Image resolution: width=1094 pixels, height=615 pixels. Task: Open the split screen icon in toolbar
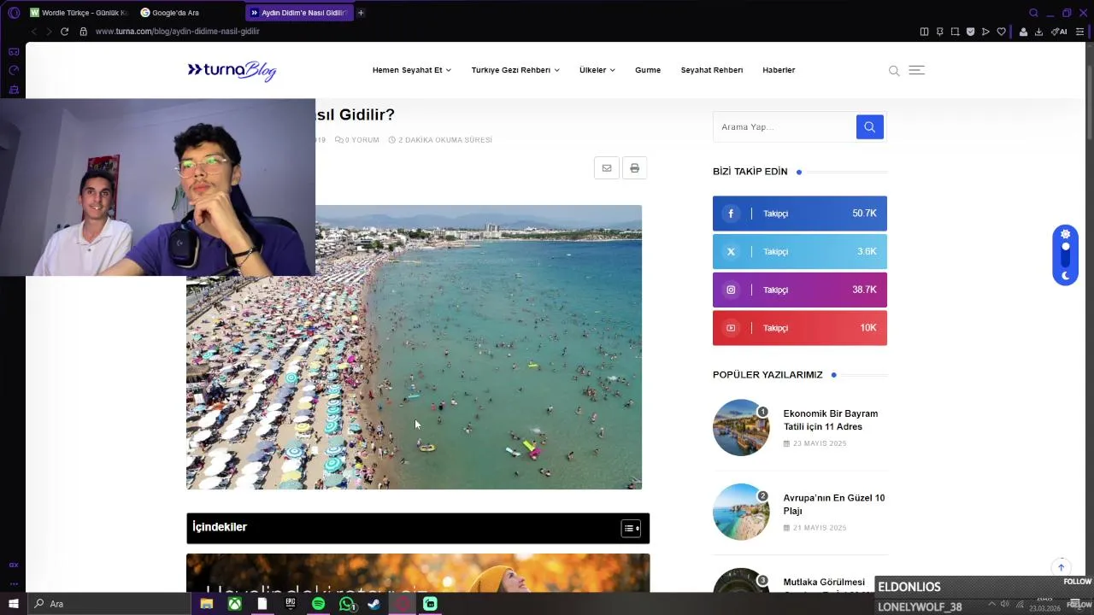click(924, 32)
